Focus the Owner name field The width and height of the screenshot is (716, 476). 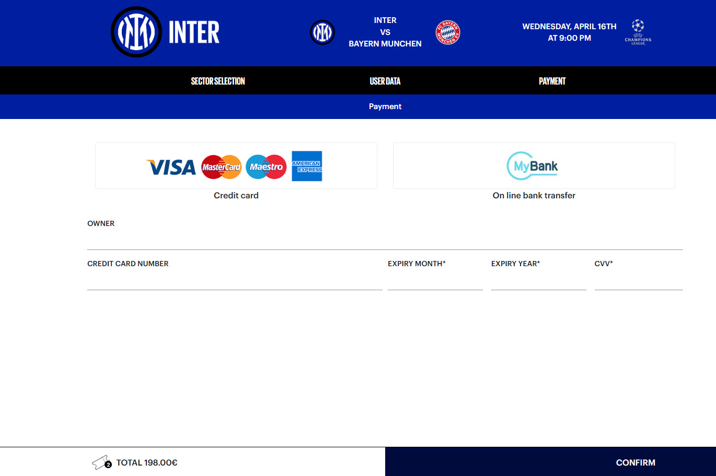385,240
